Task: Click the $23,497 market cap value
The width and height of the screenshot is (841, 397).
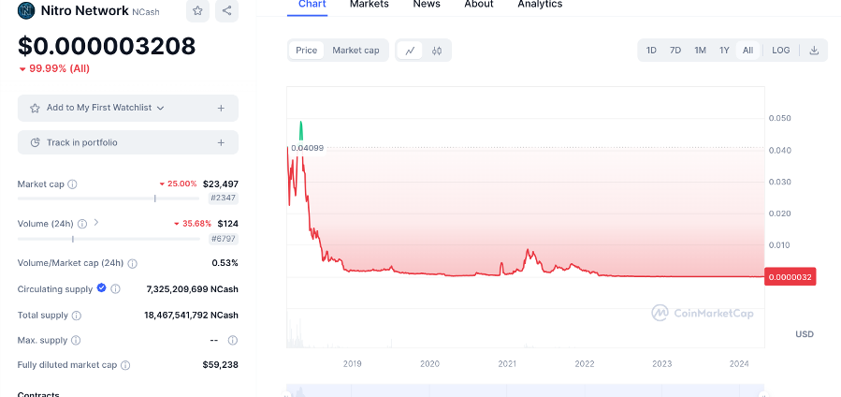Action: coord(221,184)
